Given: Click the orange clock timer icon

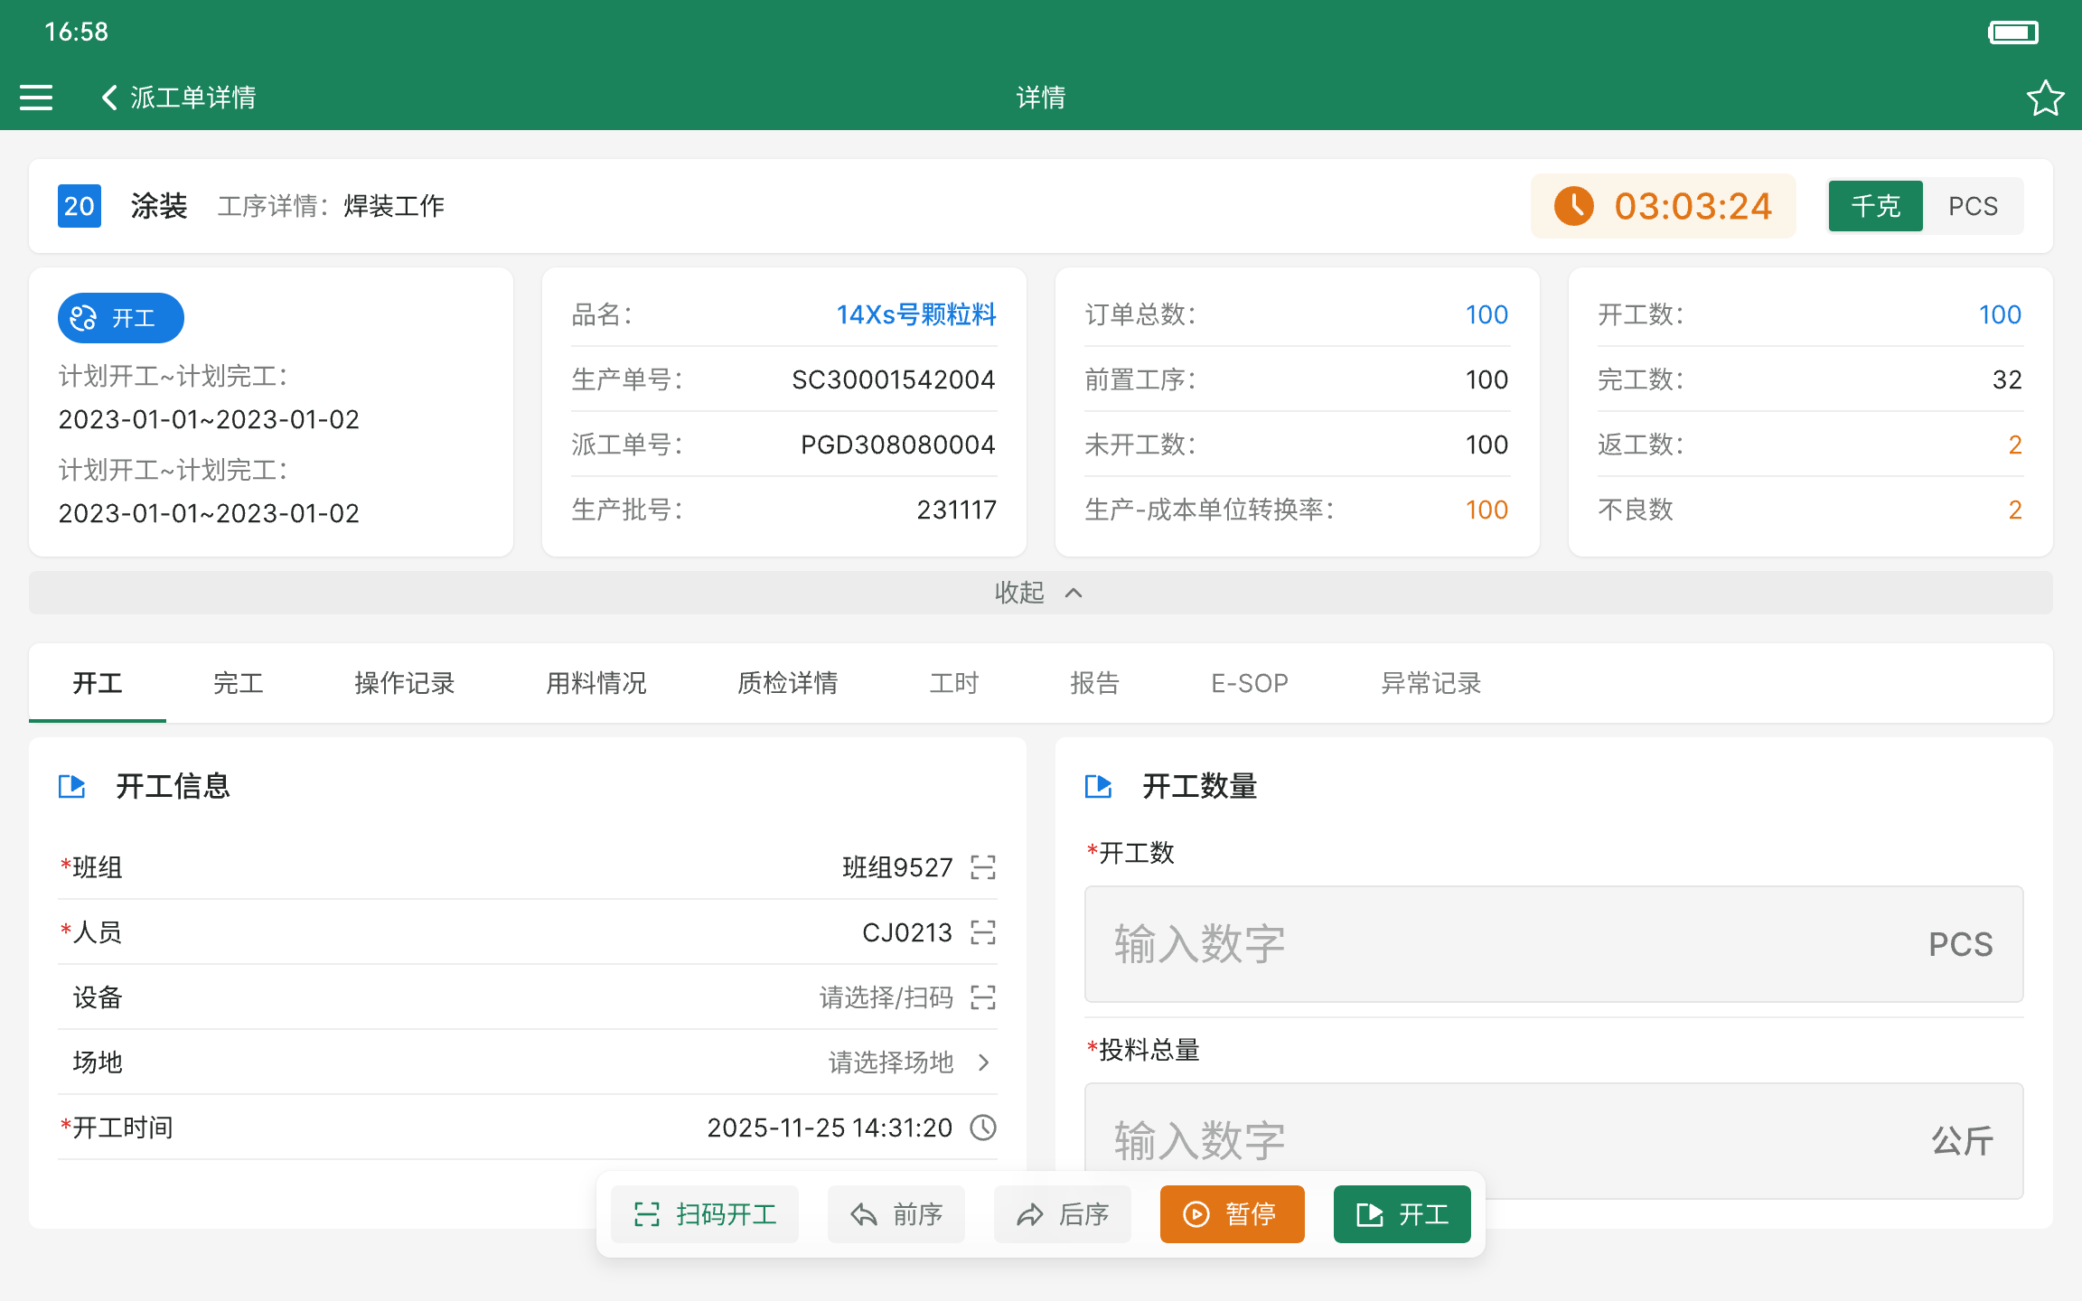Looking at the screenshot, I should [x=1573, y=206].
